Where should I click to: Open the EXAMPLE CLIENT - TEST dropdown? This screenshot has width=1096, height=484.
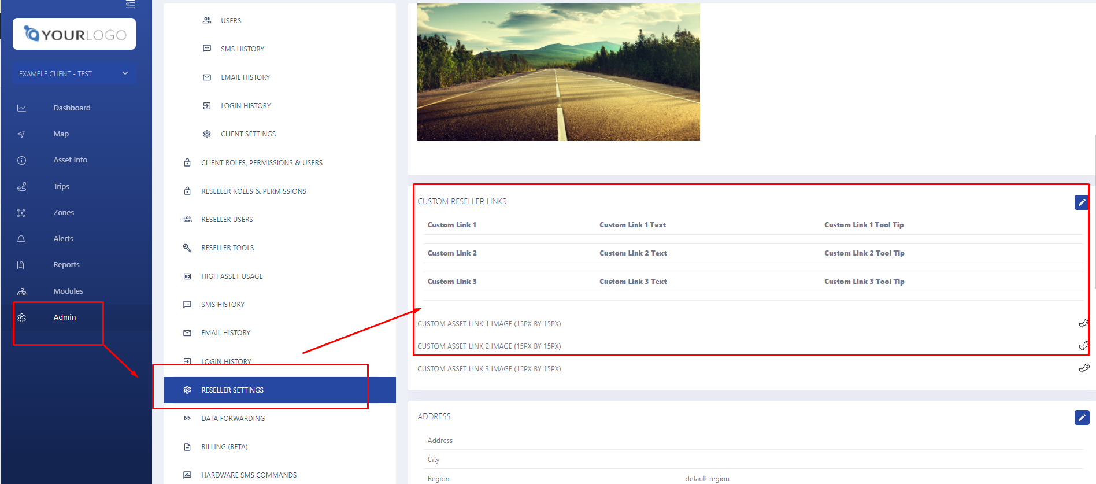click(x=74, y=73)
